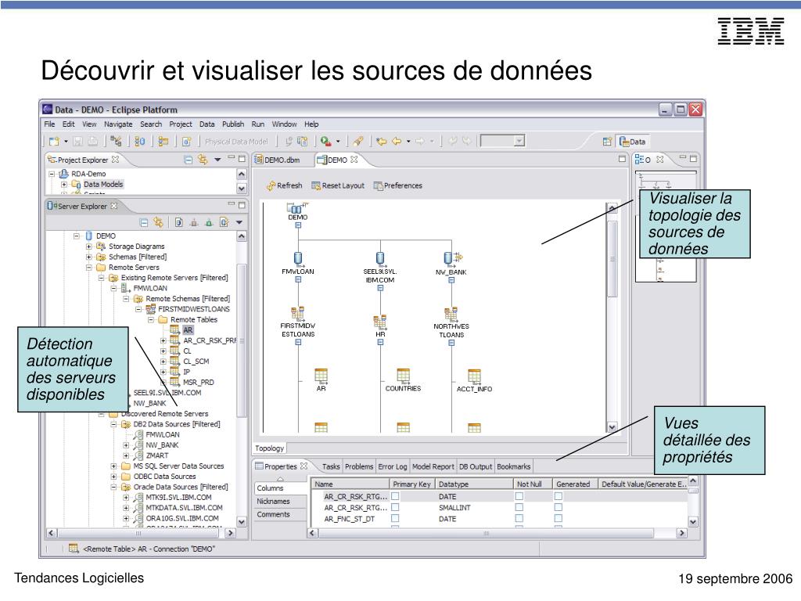Click Preferences in the topology editor
This screenshot has width=801, height=601.
(x=397, y=185)
